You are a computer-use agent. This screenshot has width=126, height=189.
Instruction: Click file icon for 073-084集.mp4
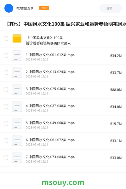click(17, 158)
